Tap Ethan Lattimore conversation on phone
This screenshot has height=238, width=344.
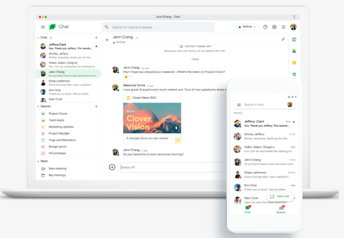[x=264, y=175]
